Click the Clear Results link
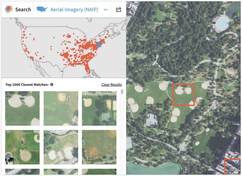Viewport: 242px width, 176px height. point(112,85)
